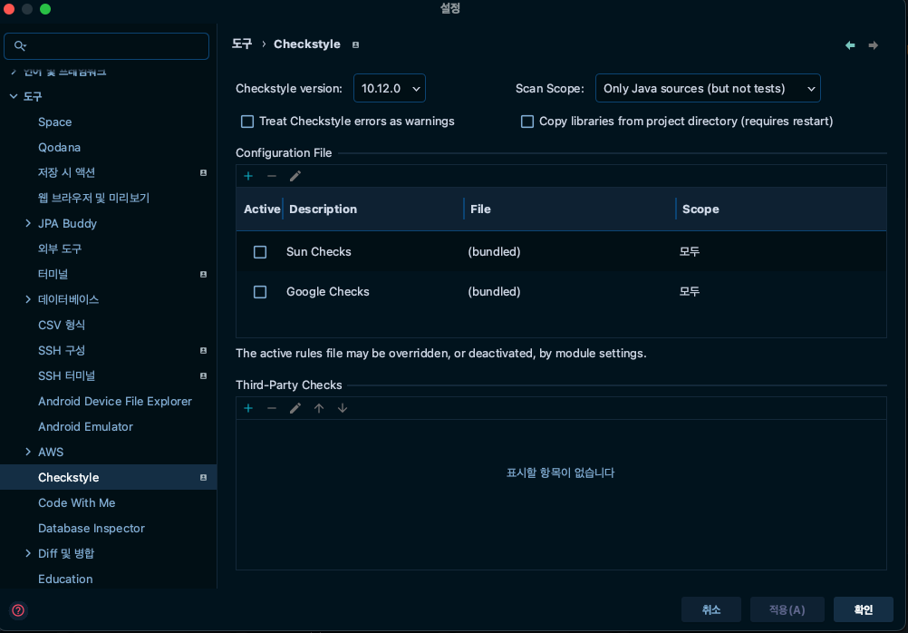
Task: Click project-level icon beside Checkstyle breadcrumb
Action: [355, 44]
